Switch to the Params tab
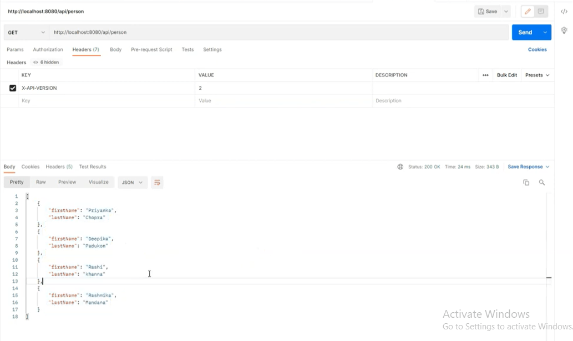573x341 pixels. coord(15,50)
